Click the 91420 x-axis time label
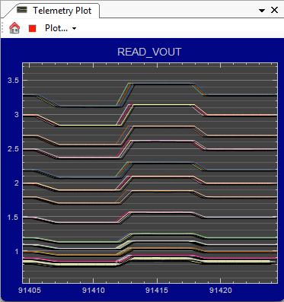Viewport: 284px width, 302px height. point(221,291)
